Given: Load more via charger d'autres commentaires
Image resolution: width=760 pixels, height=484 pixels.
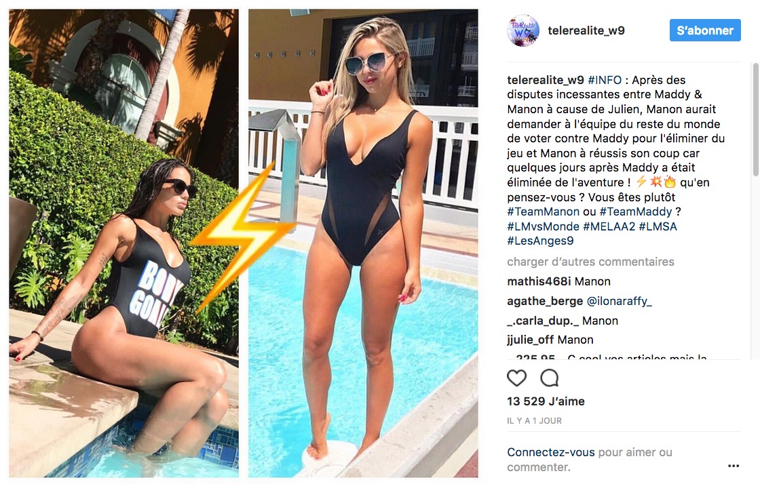Looking at the screenshot, I should [x=590, y=262].
